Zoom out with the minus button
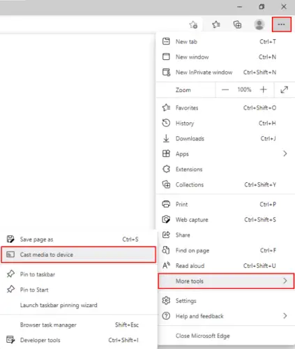 pos(225,89)
